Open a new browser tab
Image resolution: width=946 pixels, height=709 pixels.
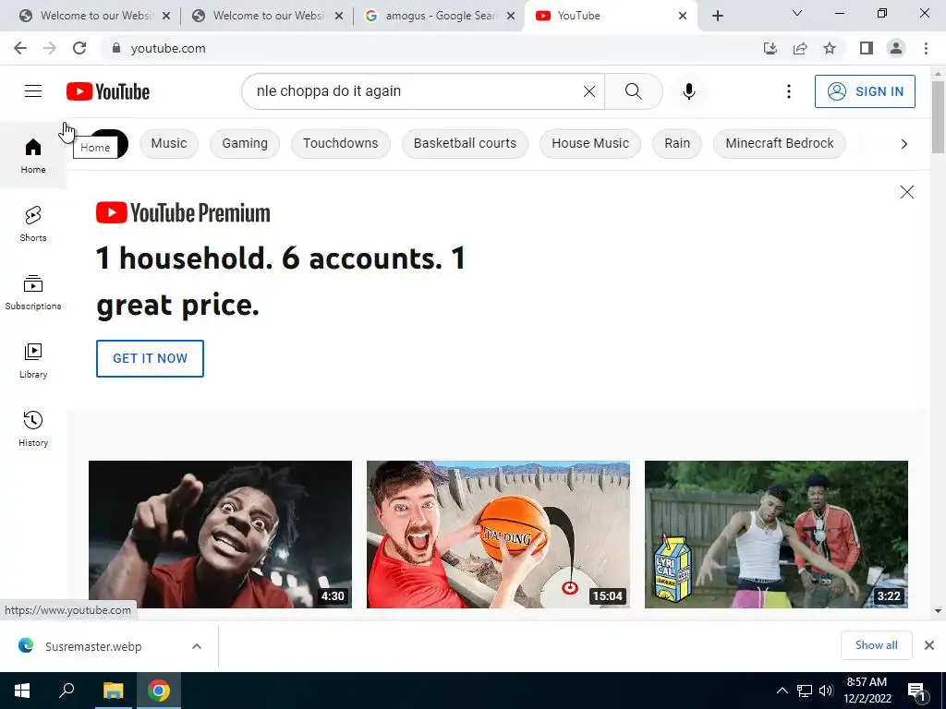point(717,16)
